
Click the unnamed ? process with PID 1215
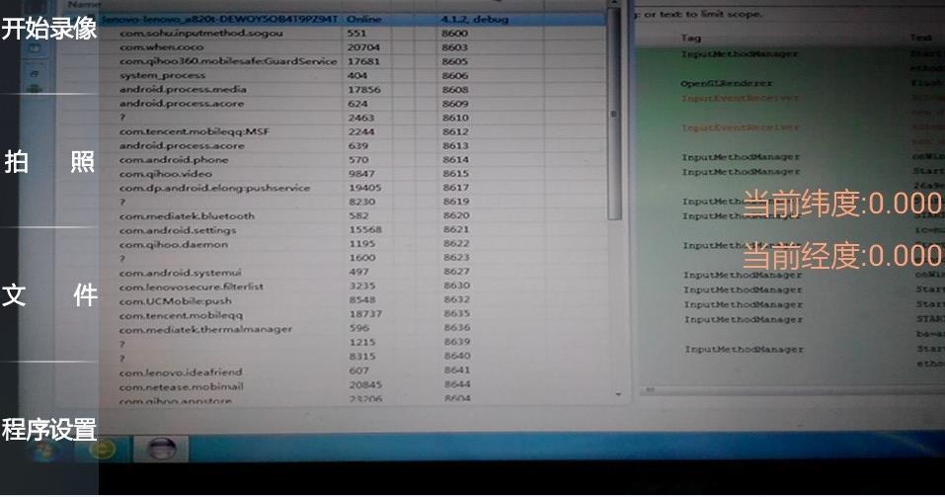pyautogui.click(x=353, y=343)
